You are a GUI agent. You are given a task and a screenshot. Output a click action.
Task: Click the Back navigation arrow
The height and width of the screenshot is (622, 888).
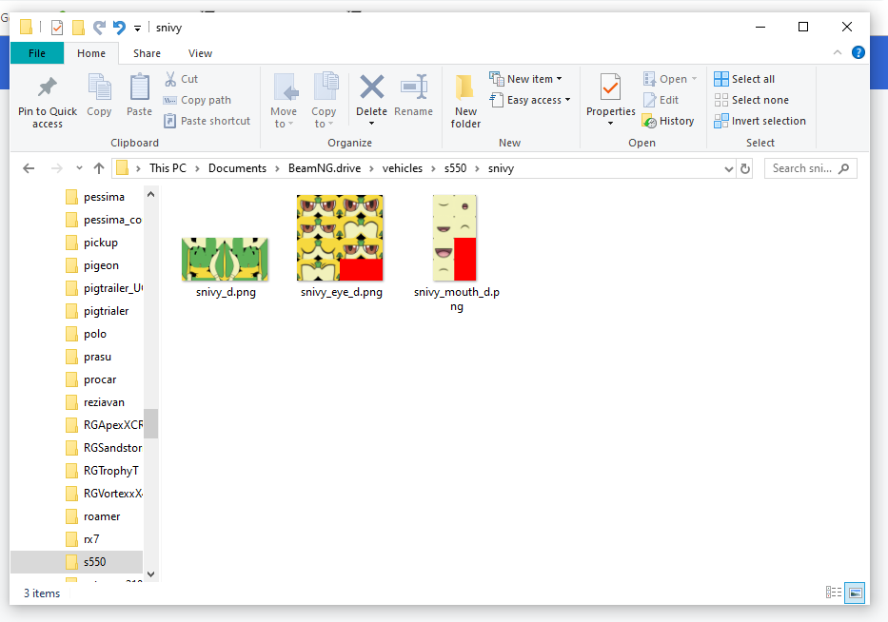pyautogui.click(x=29, y=168)
